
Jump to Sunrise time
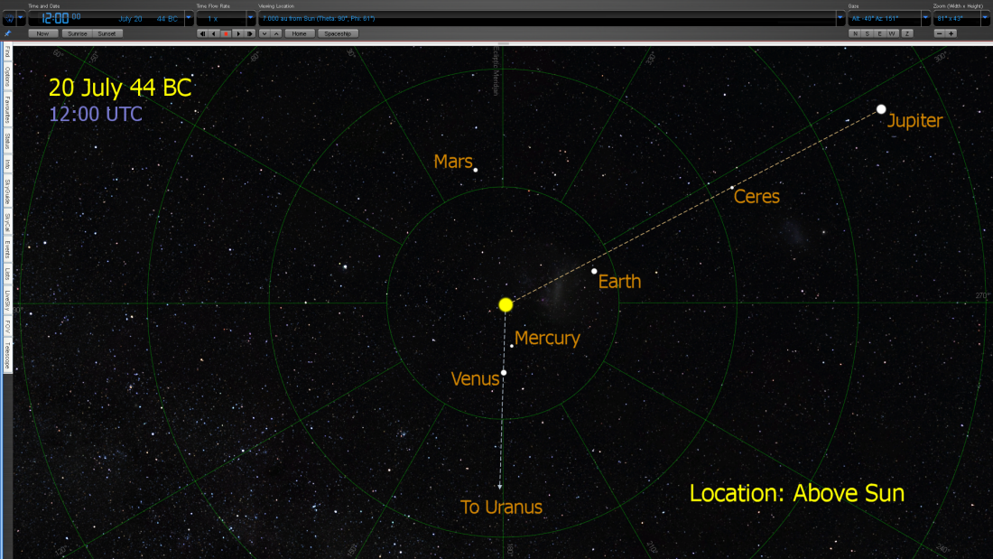coord(78,33)
